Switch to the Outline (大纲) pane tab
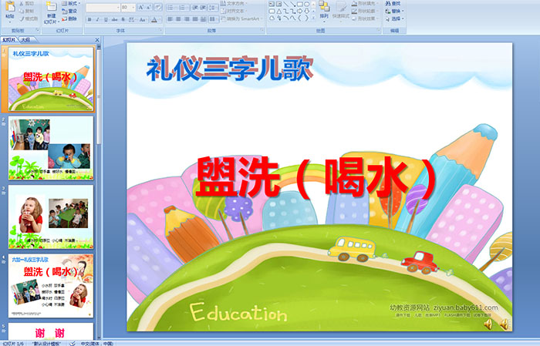Screen dimensions: 540x346 (x=25, y=40)
